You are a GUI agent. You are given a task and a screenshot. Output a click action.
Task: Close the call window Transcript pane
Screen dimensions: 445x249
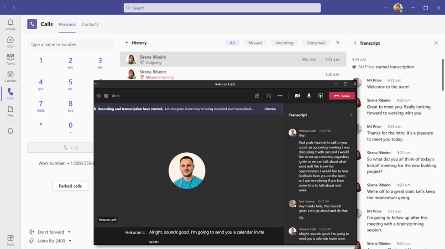pyautogui.click(x=351, y=115)
